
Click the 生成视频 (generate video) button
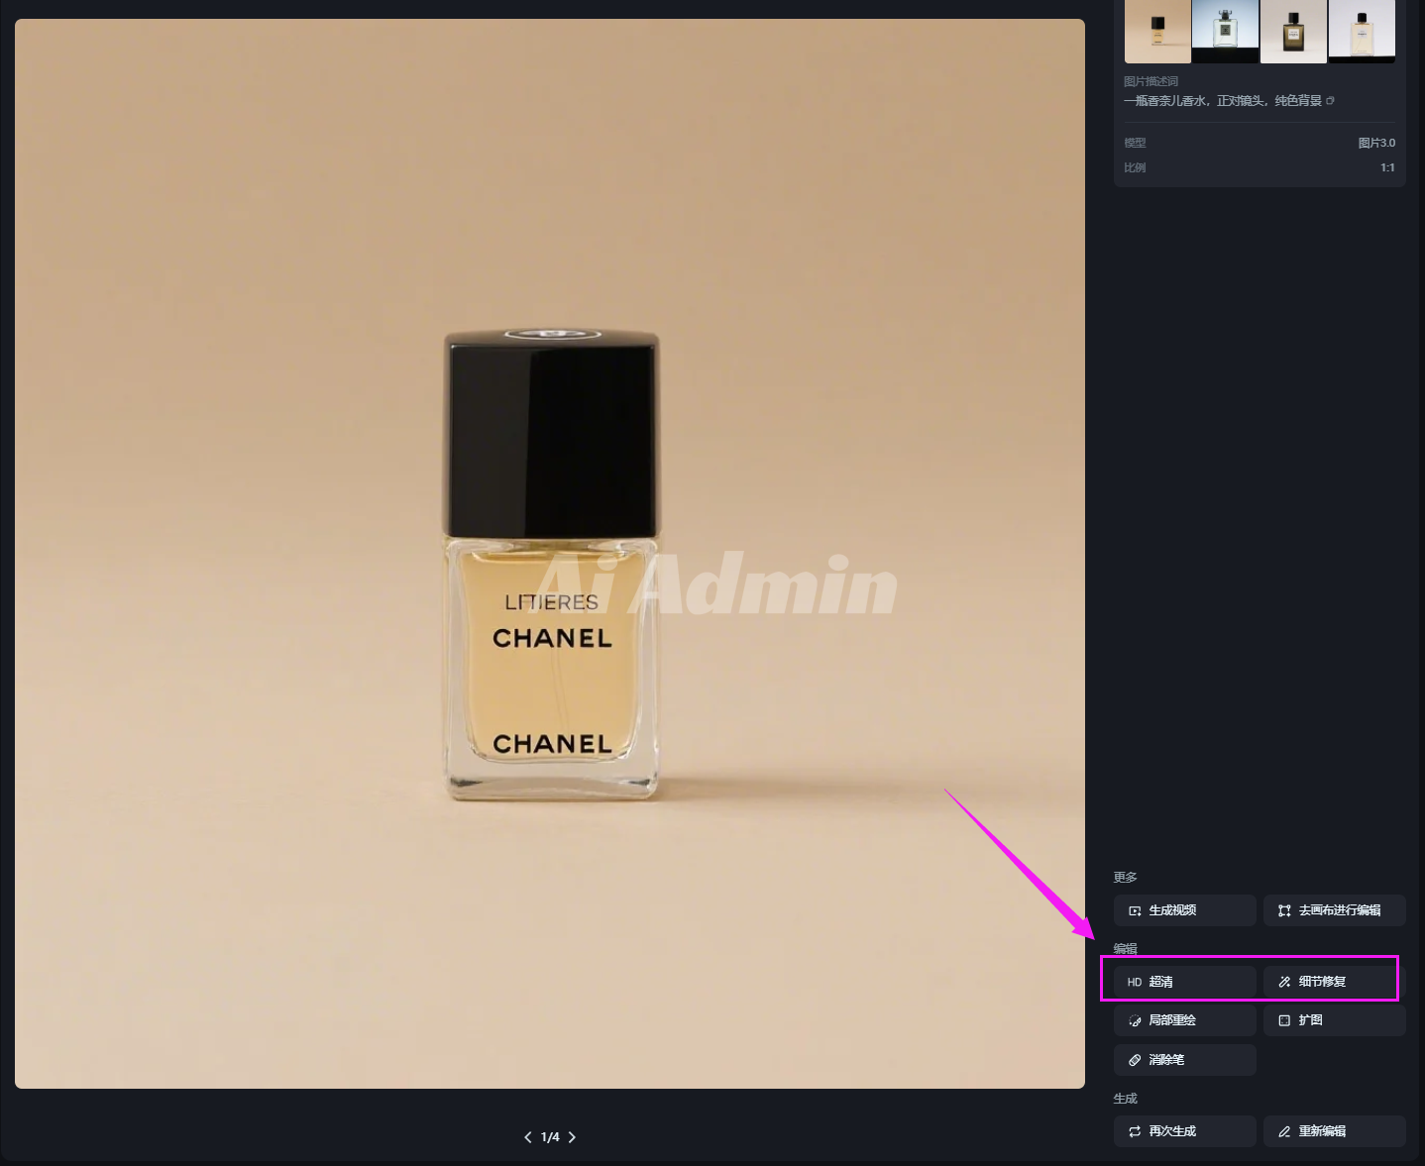coord(1184,910)
